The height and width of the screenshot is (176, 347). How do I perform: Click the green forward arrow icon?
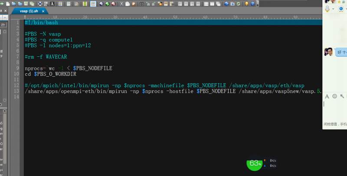click(x=2, y=4)
